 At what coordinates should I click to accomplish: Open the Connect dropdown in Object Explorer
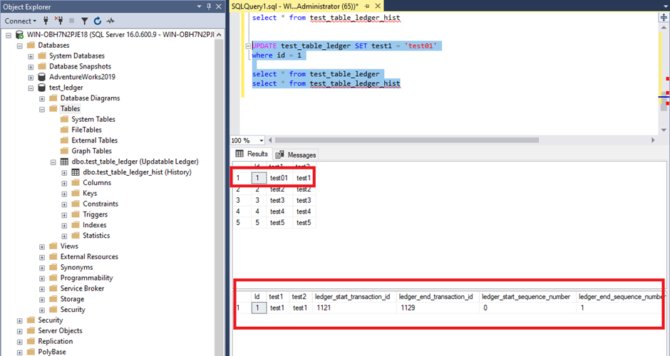pyautogui.click(x=20, y=21)
